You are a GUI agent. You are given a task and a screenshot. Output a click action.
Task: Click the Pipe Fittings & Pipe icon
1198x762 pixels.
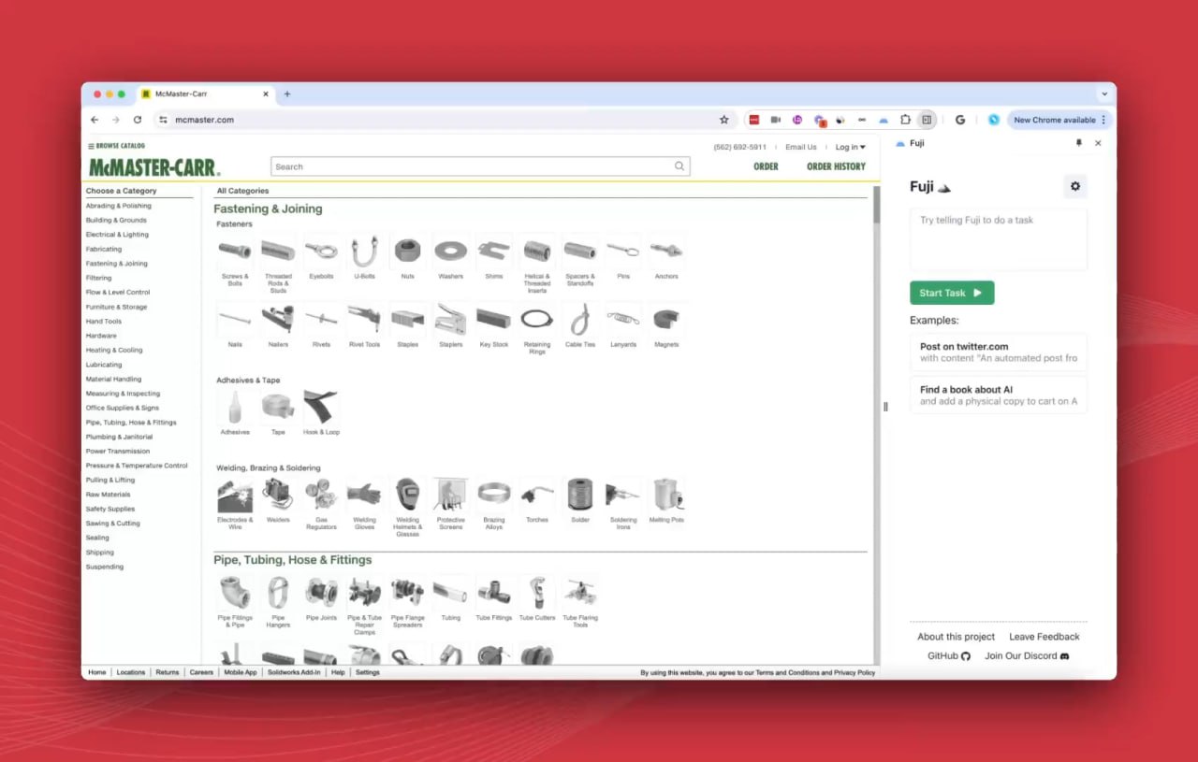click(234, 593)
